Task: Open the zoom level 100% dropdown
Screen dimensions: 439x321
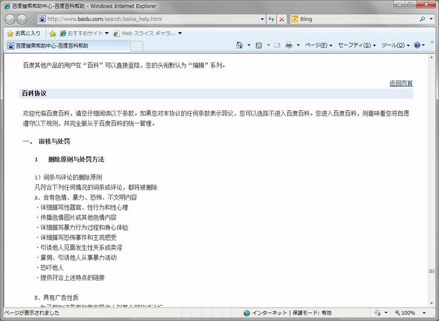Action: [424, 313]
